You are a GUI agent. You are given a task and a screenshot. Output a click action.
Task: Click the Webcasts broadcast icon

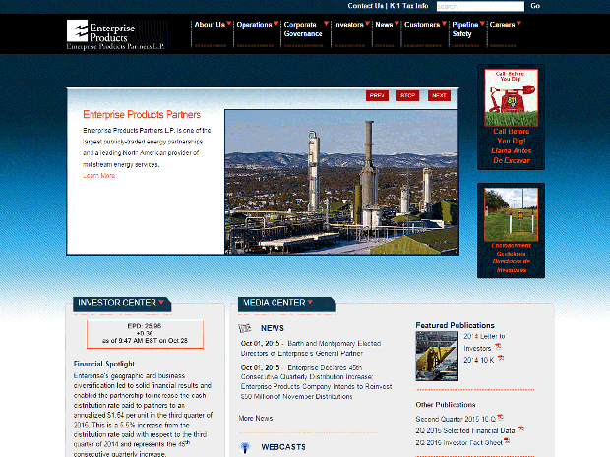point(246,447)
